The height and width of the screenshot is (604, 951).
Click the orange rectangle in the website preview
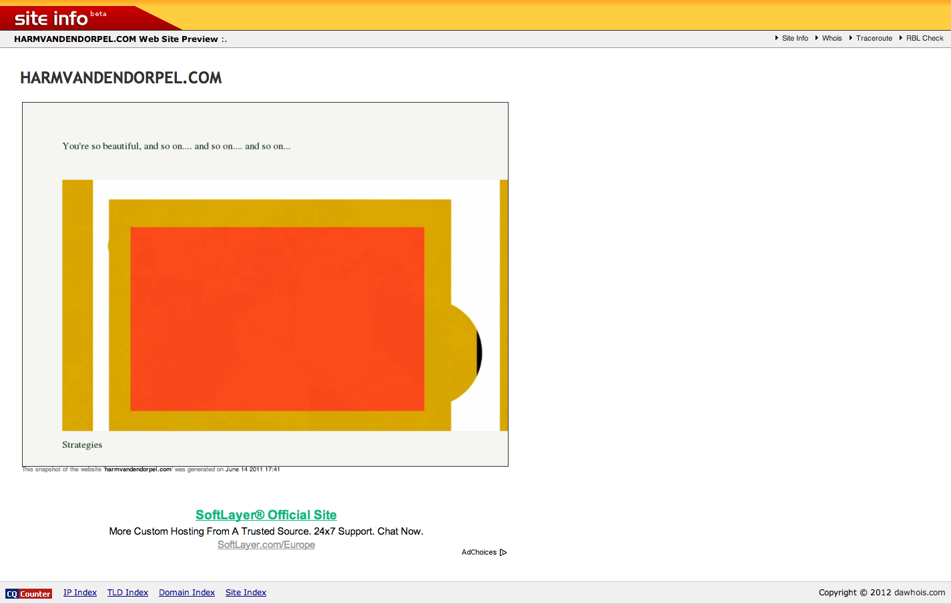pyautogui.click(x=277, y=319)
